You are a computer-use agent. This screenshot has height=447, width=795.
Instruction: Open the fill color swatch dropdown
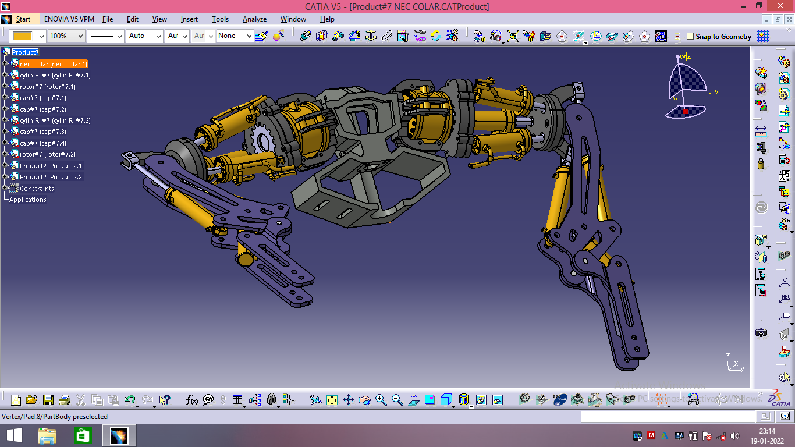pyautogui.click(x=41, y=36)
